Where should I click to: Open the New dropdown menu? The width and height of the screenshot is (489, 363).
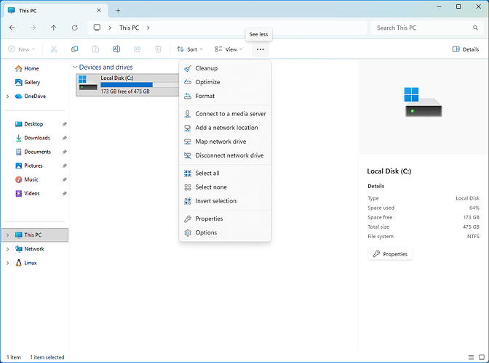[22, 49]
